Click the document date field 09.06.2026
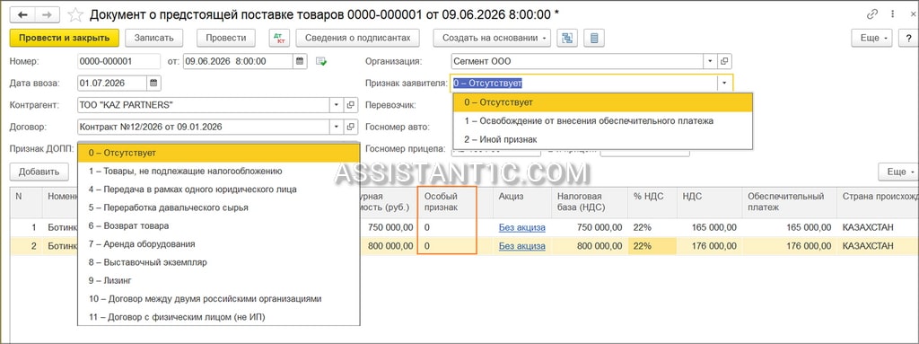Viewport: 919px width, 344px height. (238, 61)
